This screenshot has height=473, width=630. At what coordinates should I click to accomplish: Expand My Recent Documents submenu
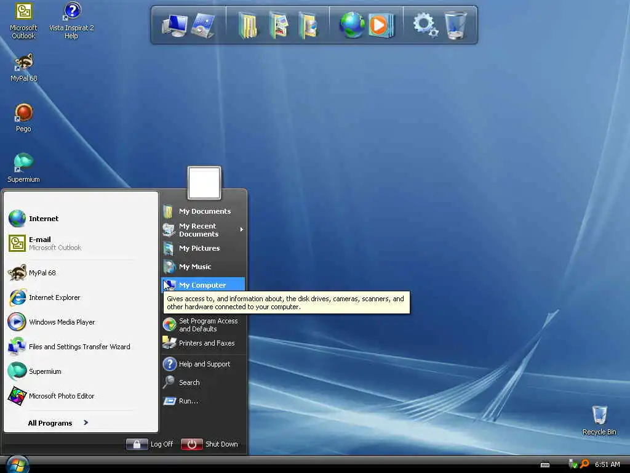point(203,230)
